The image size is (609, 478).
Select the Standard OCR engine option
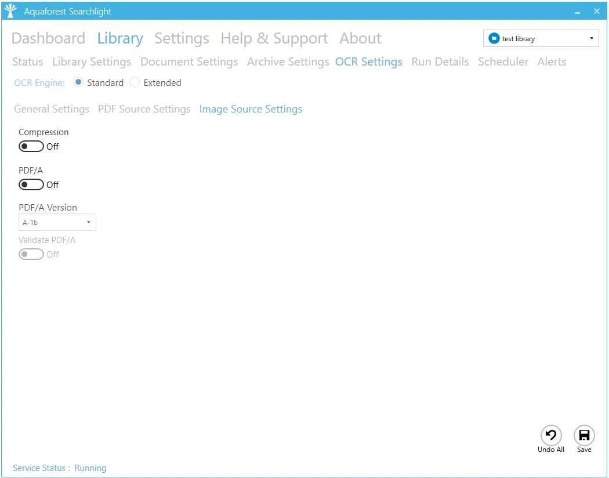78,83
